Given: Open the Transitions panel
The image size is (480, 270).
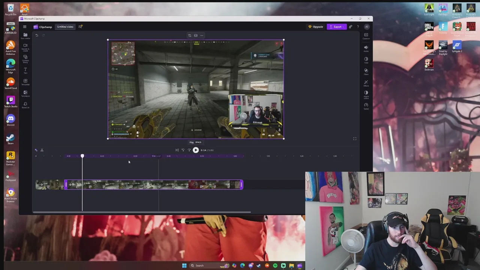Looking at the screenshot, I should (x=25, y=93).
